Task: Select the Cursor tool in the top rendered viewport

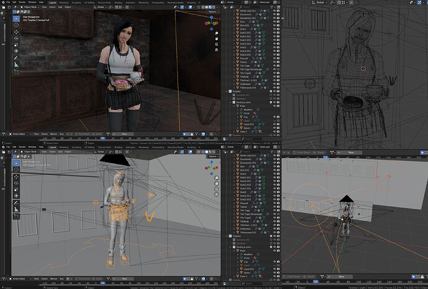Action: pos(16,25)
